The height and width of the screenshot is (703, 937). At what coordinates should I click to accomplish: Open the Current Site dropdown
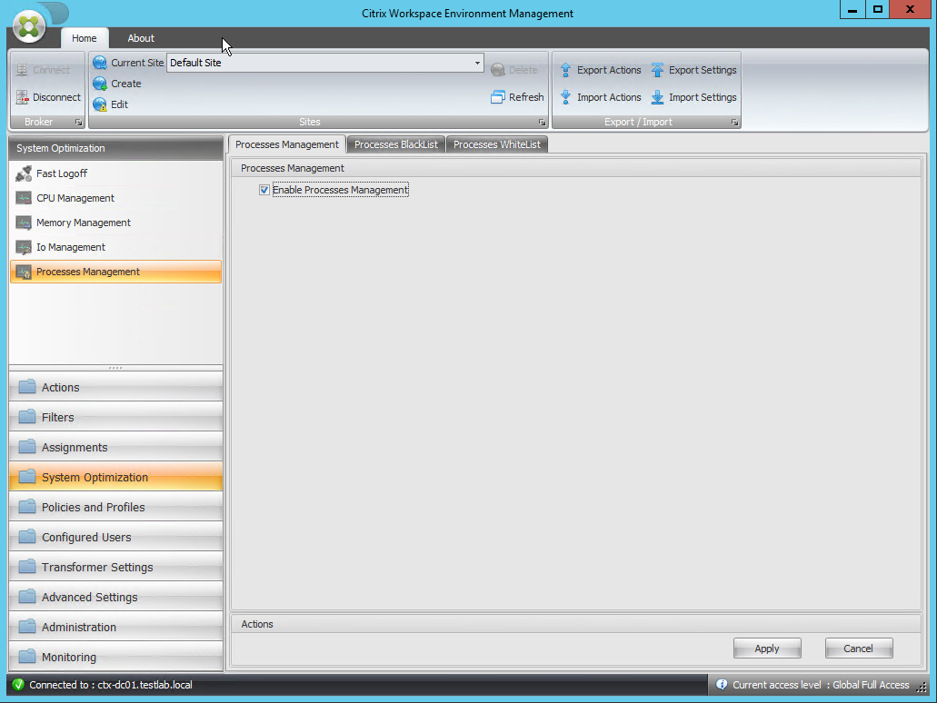point(477,63)
